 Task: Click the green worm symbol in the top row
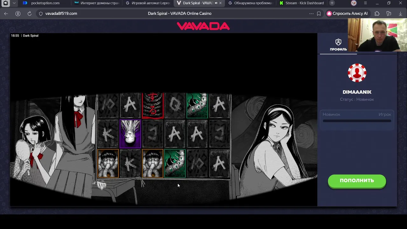197,106
